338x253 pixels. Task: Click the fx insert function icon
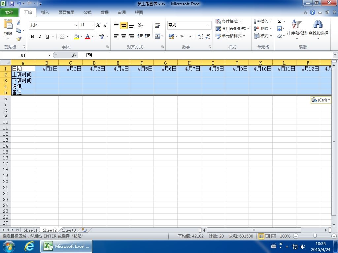[x=74, y=55]
